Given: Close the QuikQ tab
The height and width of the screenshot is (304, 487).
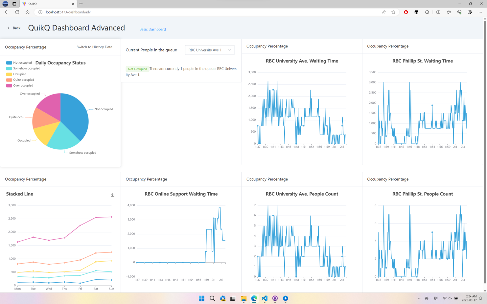Looking at the screenshot, I should [73, 4].
